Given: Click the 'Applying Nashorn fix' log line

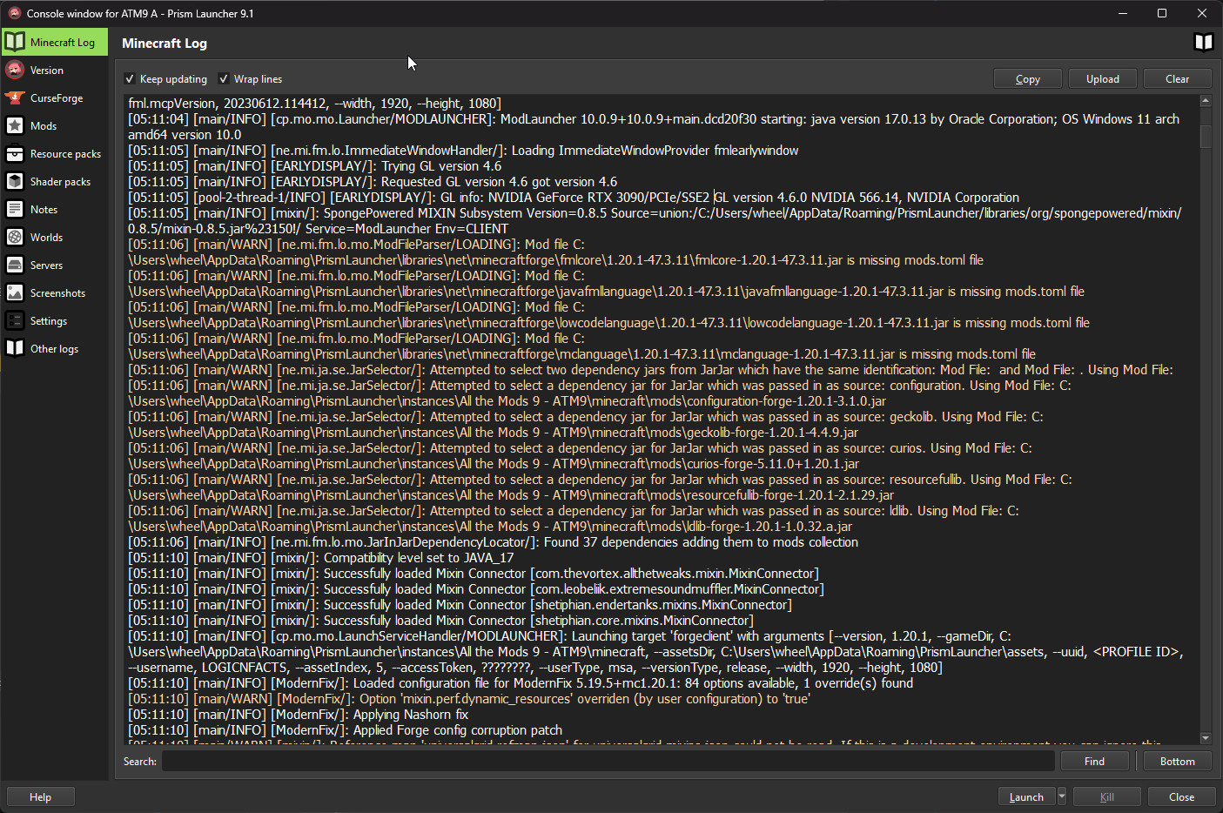Looking at the screenshot, I should point(299,715).
